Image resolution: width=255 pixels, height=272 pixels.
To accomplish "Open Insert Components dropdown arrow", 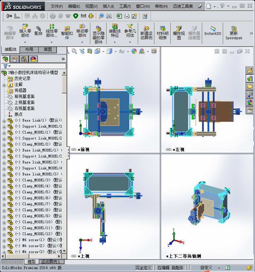I will [x=25, y=42].
